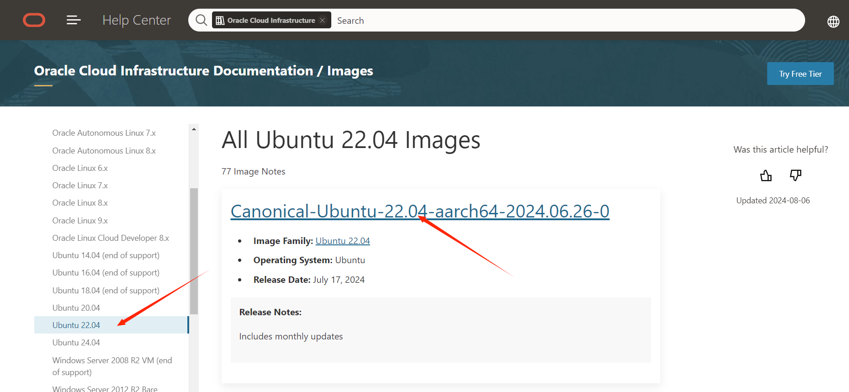Open the Ubuntu 22.04 Image Family link
The width and height of the screenshot is (849, 392).
click(343, 241)
